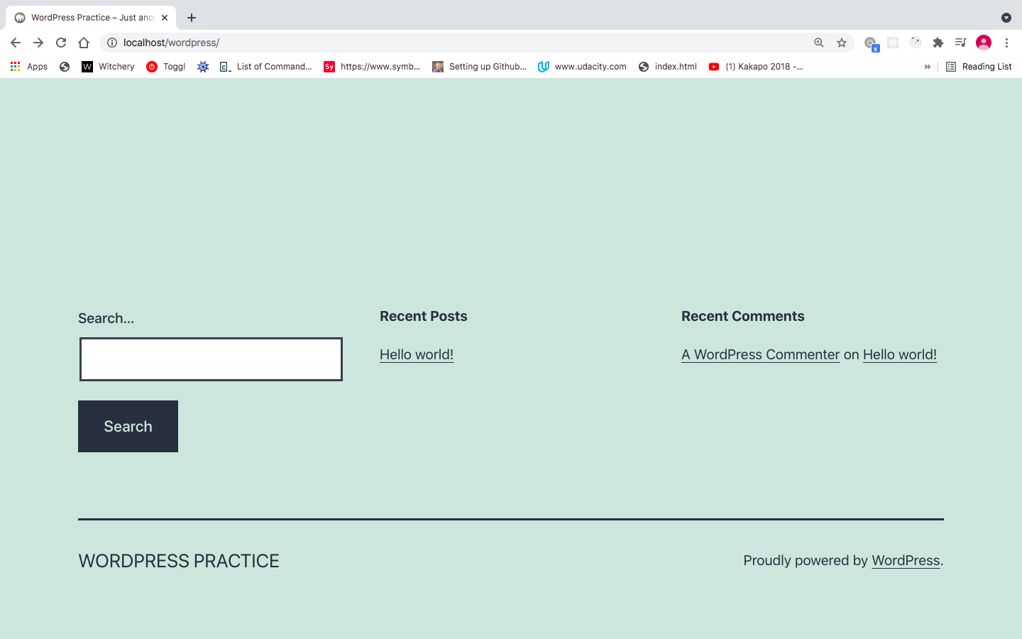Open the Witchery bookmark
The height and width of the screenshot is (639, 1022).
pos(108,67)
